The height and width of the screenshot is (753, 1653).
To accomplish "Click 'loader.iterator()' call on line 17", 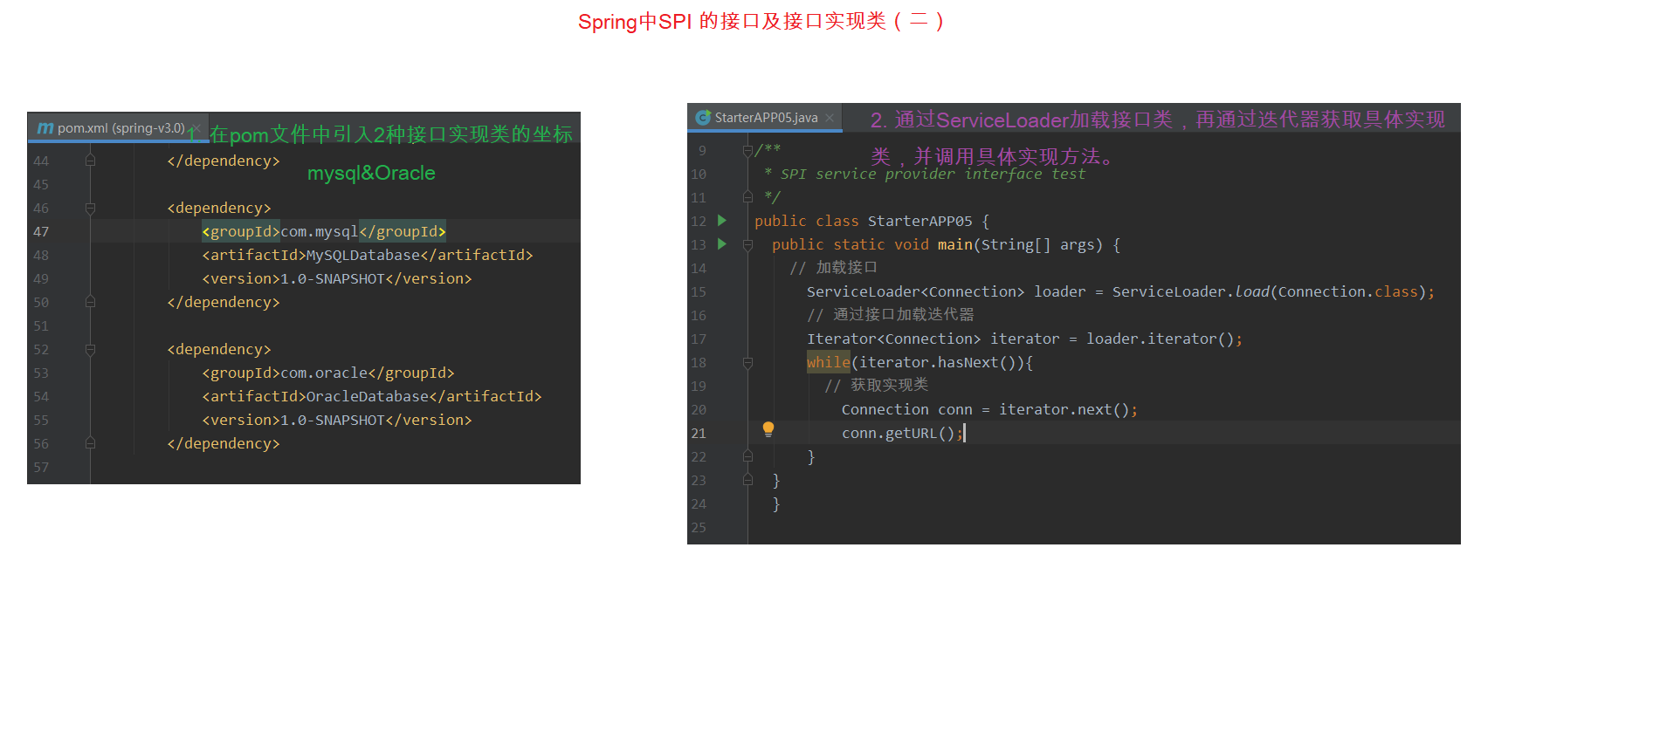I will (1160, 339).
